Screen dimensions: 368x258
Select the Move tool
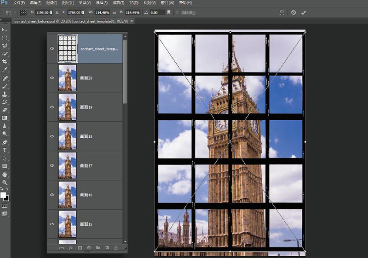(5, 30)
